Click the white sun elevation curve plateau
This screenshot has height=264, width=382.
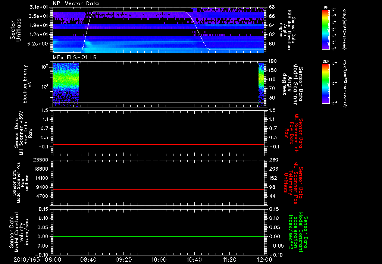pyautogui.click(x=139, y=12)
